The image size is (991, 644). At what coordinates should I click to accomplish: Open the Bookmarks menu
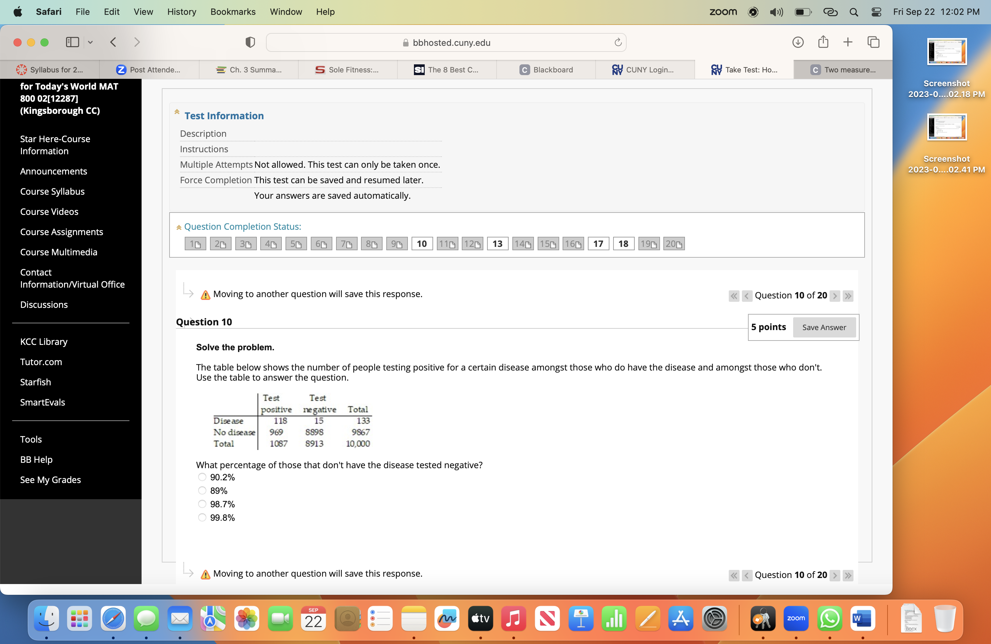[x=233, y=12]
